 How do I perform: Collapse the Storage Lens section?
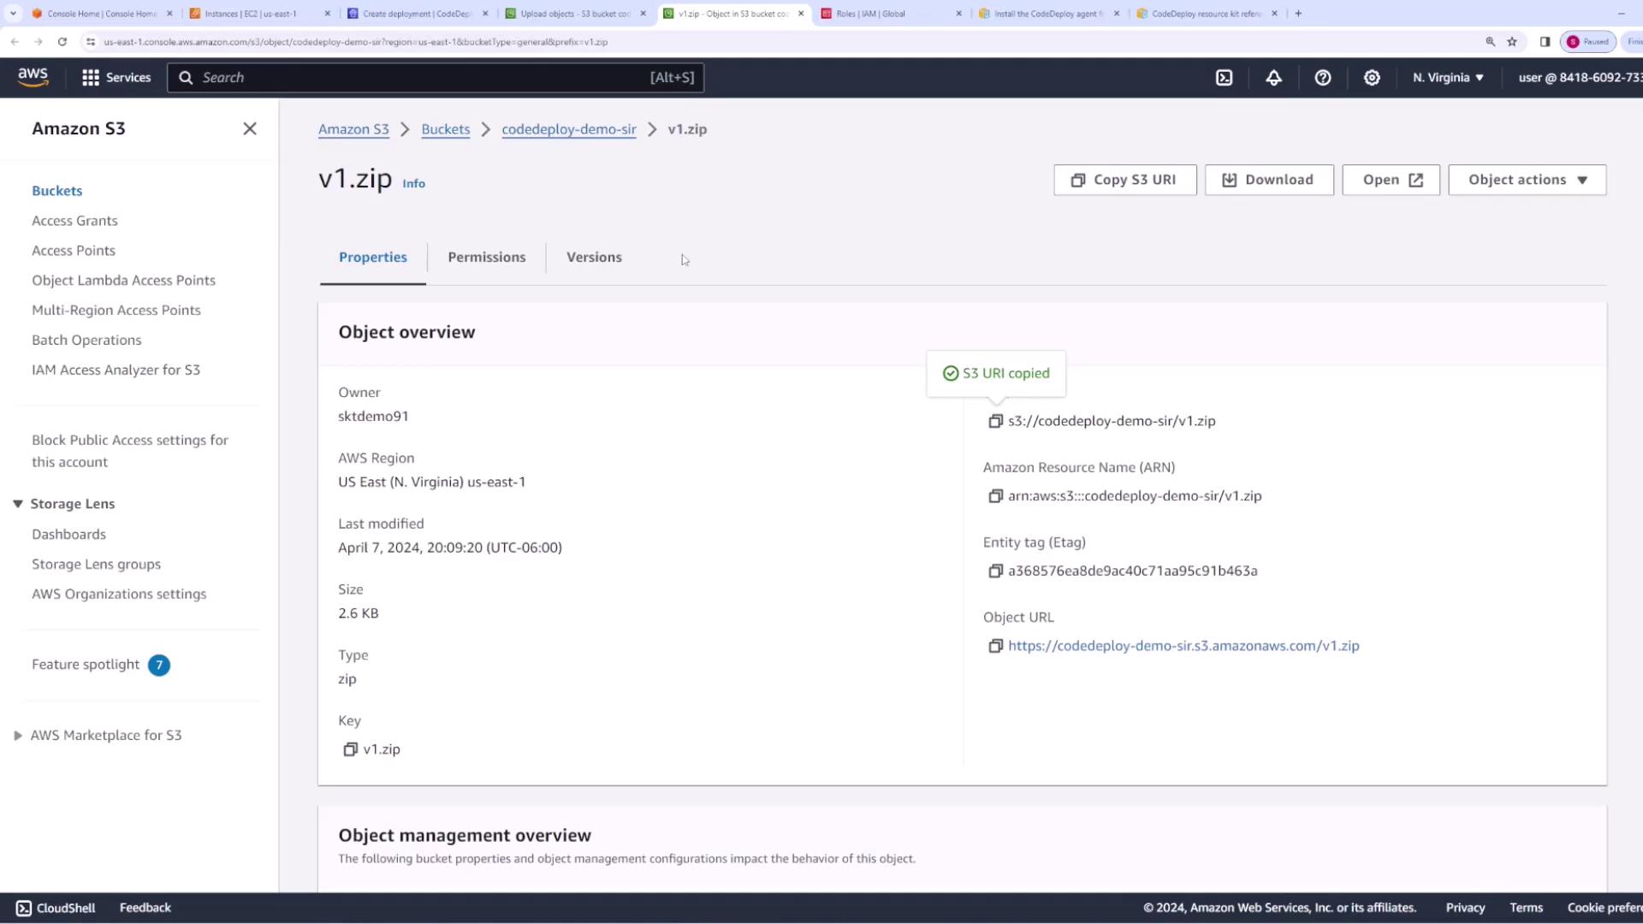point(18,504)
